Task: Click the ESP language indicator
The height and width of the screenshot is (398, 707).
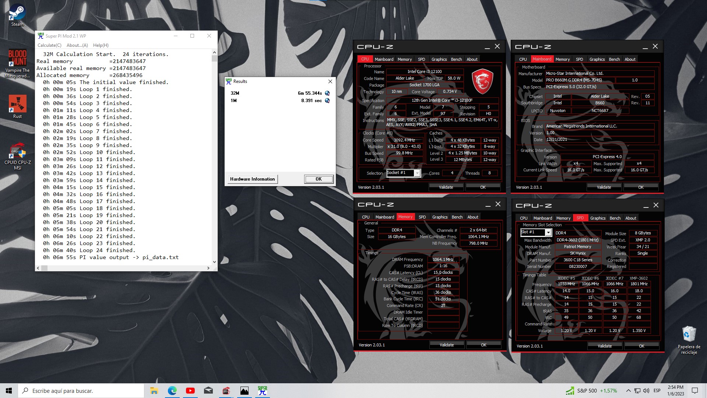Action: coord(657,391)
